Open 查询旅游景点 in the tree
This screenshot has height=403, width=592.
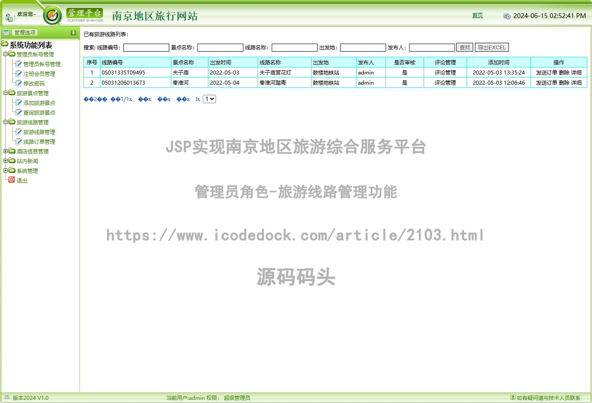[39, 113]
